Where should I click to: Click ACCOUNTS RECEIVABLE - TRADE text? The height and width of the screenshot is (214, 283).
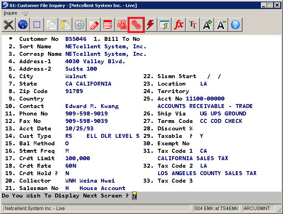pos(205,106)
